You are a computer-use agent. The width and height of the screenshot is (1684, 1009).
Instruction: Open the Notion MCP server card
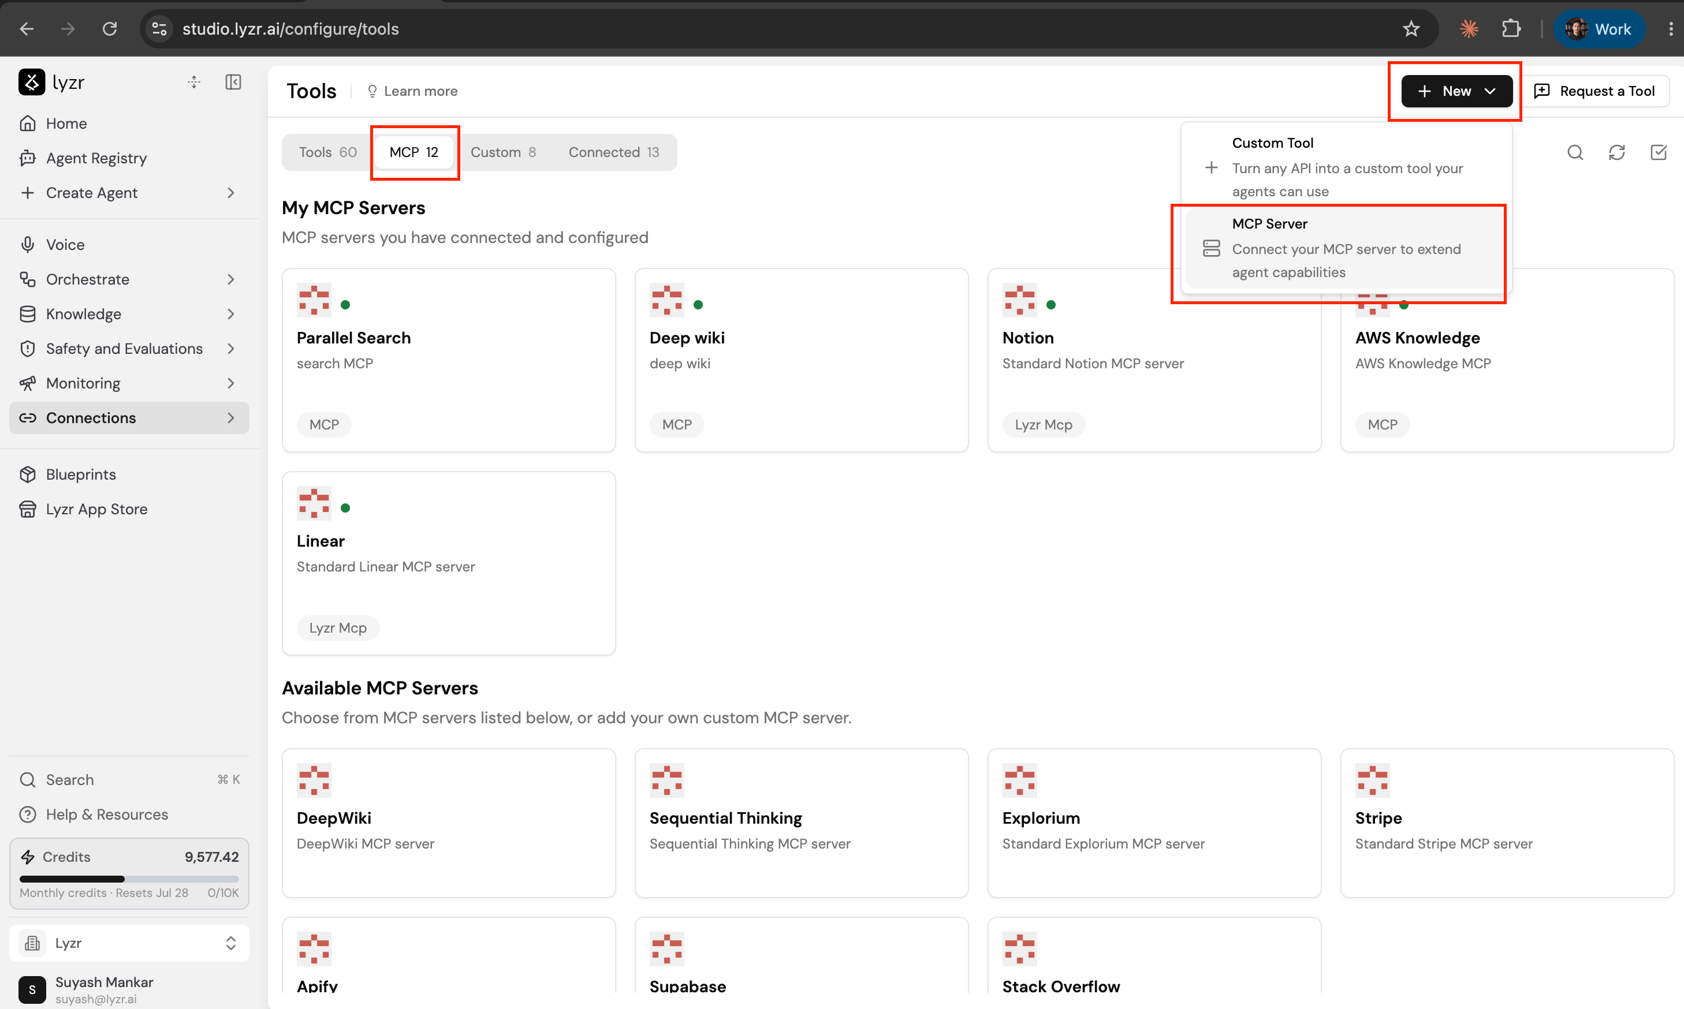1154,360
